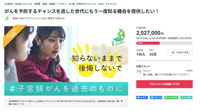Open the Vcan organization name link

coord(39,18)
